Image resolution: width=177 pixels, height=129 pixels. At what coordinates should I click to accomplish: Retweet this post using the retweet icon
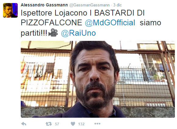49,124
